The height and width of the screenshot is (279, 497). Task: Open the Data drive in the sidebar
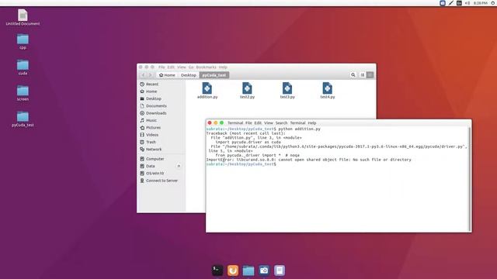tap(151, 166)
